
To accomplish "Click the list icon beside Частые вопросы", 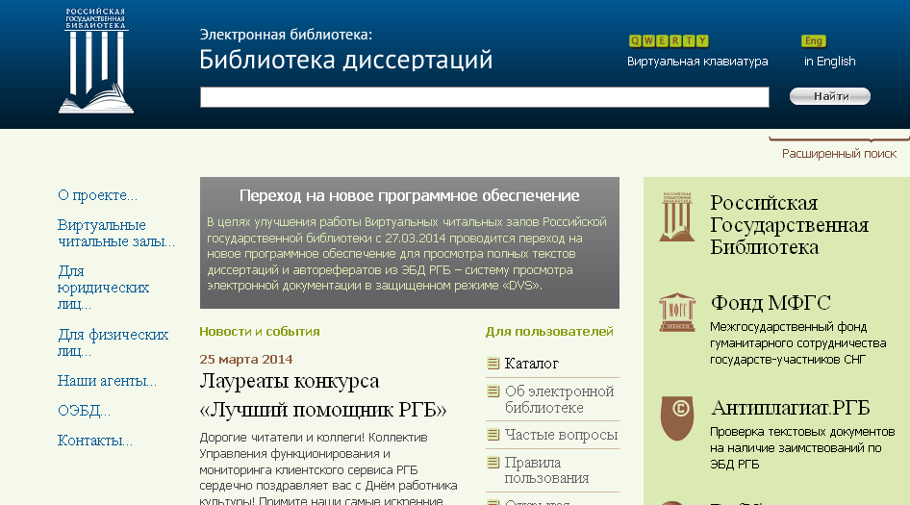I will click(x=493, y=434).
